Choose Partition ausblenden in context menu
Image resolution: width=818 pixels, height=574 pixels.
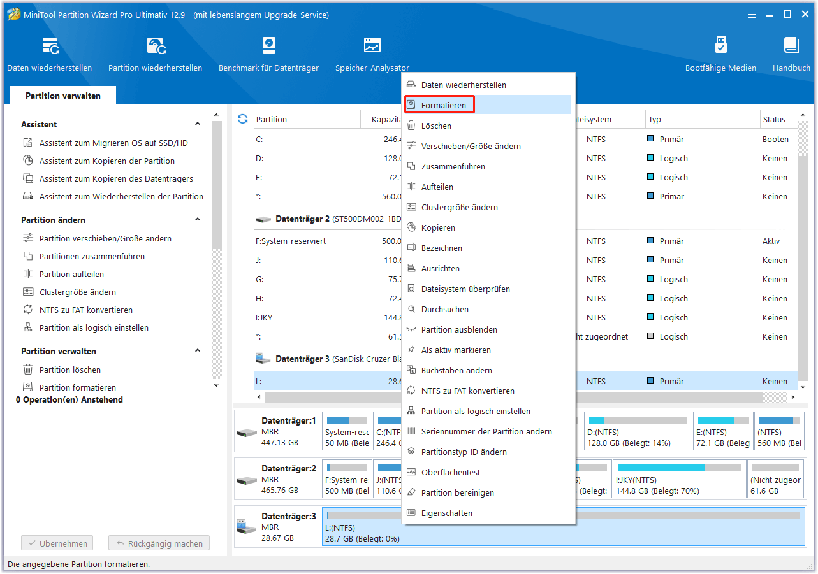[x=488, y=329]
